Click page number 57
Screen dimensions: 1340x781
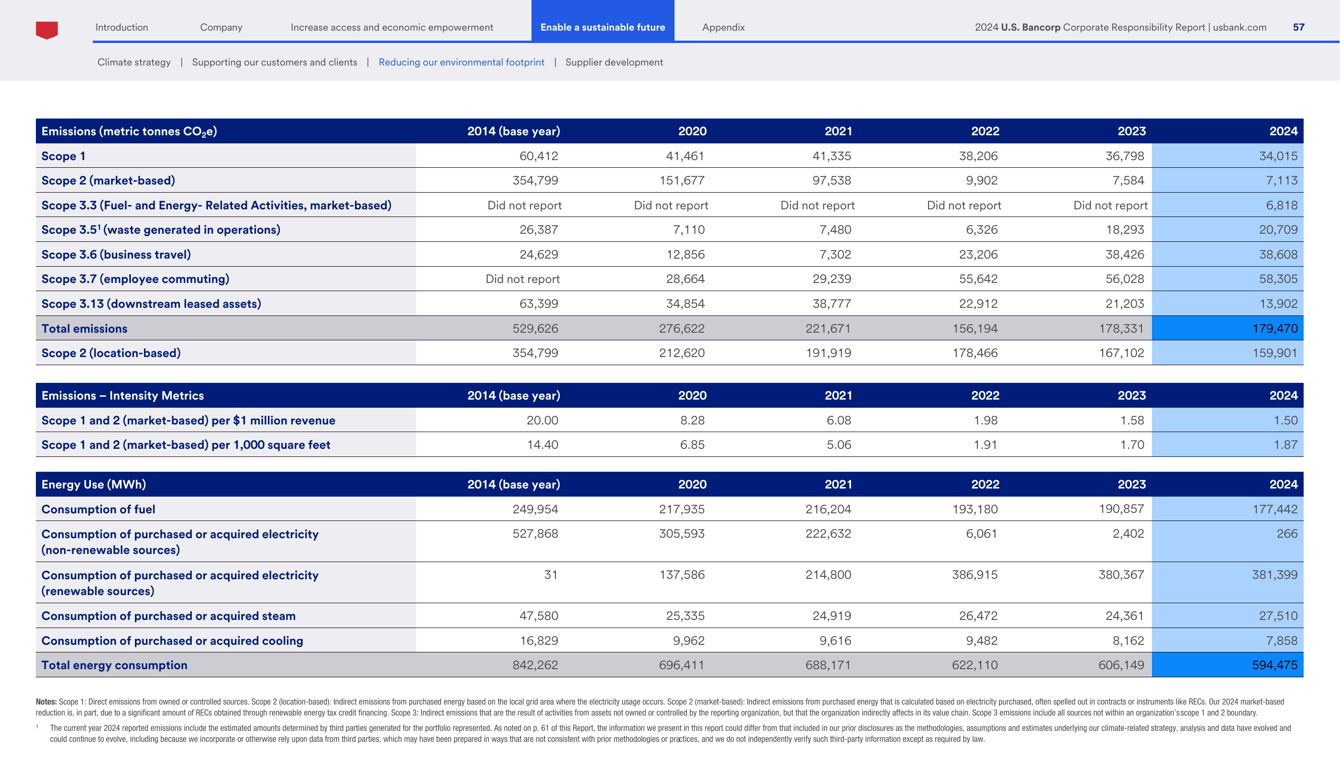(1298, 27)
